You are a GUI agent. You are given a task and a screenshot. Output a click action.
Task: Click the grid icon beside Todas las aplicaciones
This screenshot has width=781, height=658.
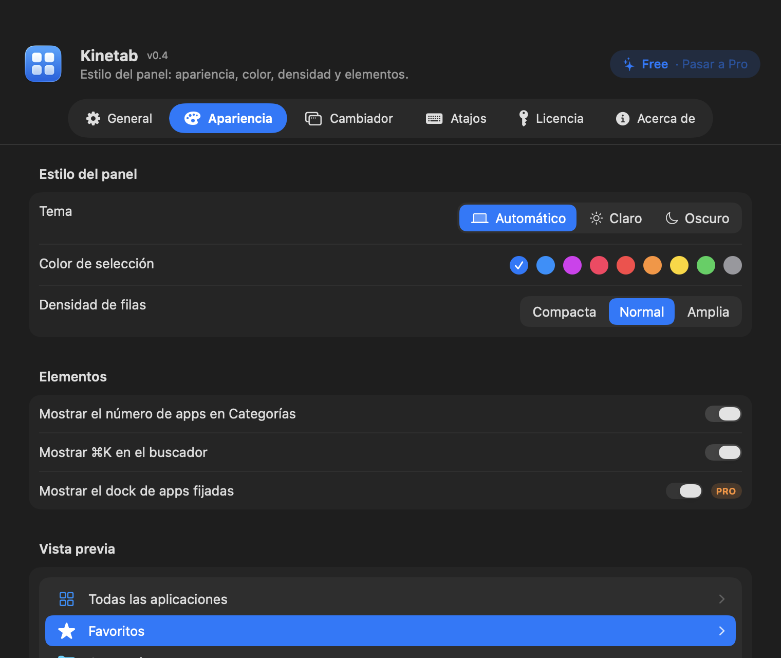click(x=67, y=599)
